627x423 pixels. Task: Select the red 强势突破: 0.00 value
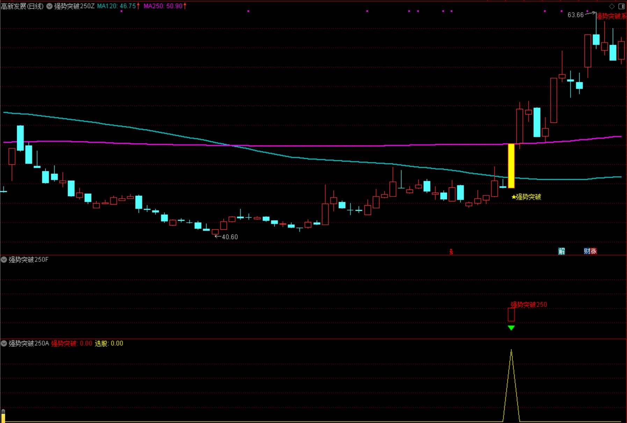(72, 343)
